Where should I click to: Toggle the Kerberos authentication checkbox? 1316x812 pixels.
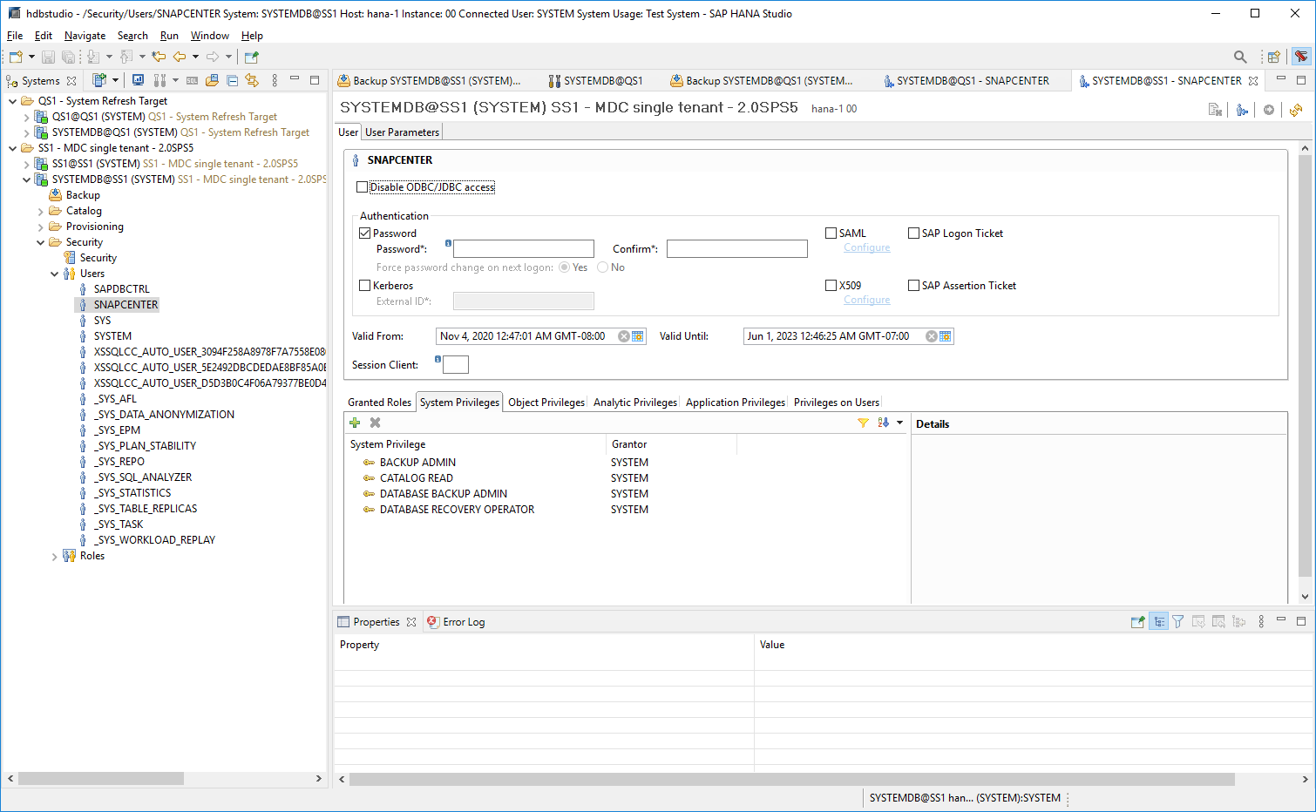click(x=365, y=286)
